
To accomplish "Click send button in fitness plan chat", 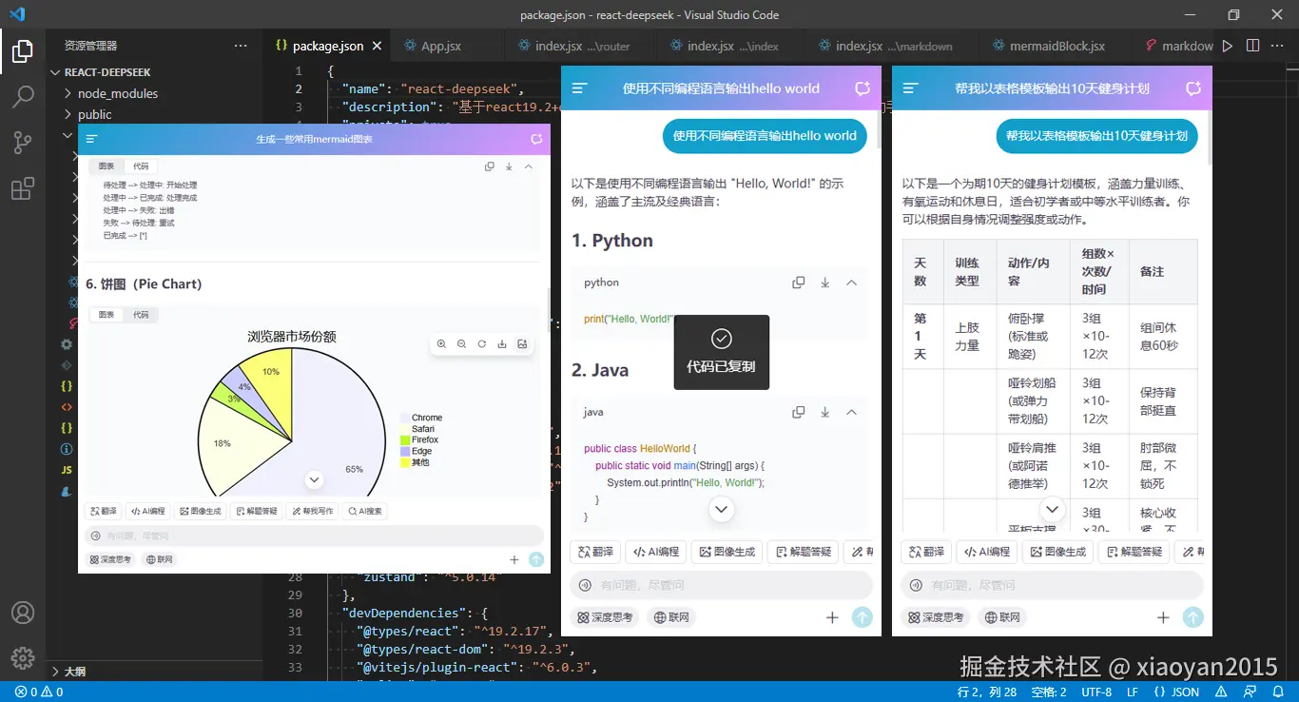I will (x=1193, y=617).
